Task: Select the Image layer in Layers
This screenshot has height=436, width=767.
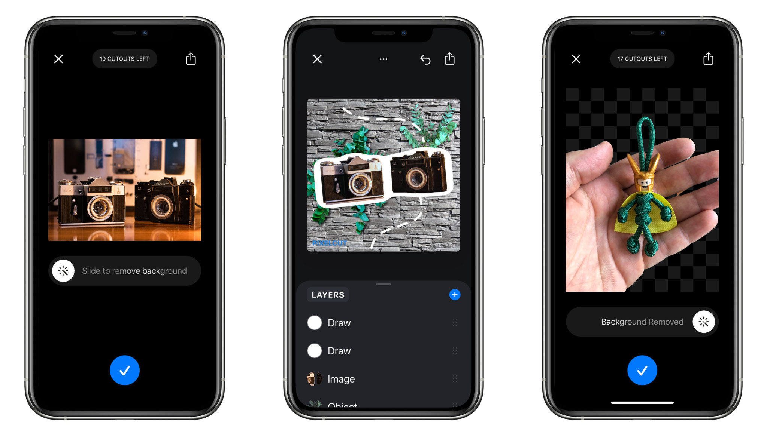Action: point(342,379)
